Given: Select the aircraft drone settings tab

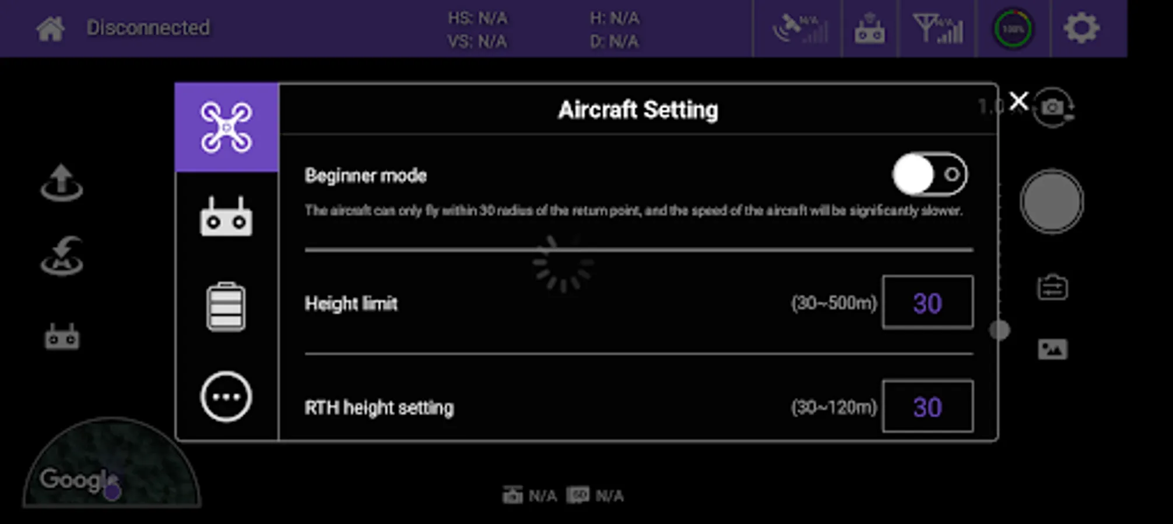Looking at the screenshot, I should (227, 128).
